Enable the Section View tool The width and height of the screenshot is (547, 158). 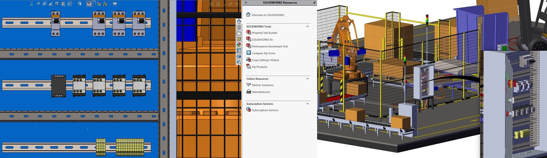[x=57, y=4]
